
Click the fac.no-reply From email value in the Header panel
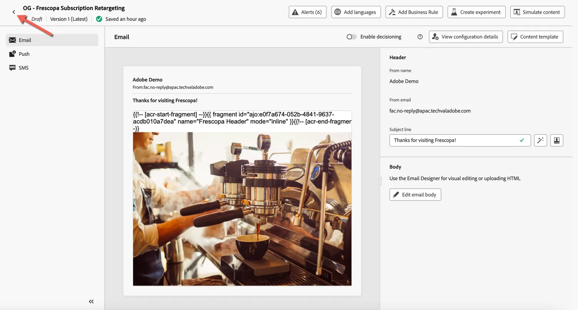point(430,111)
